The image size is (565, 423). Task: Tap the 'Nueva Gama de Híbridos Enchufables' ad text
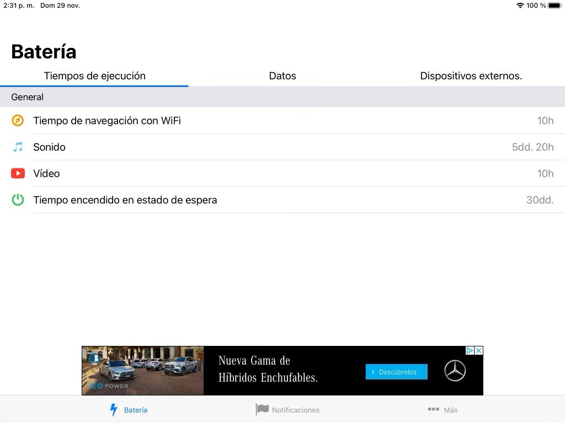[x=268, y=369]
